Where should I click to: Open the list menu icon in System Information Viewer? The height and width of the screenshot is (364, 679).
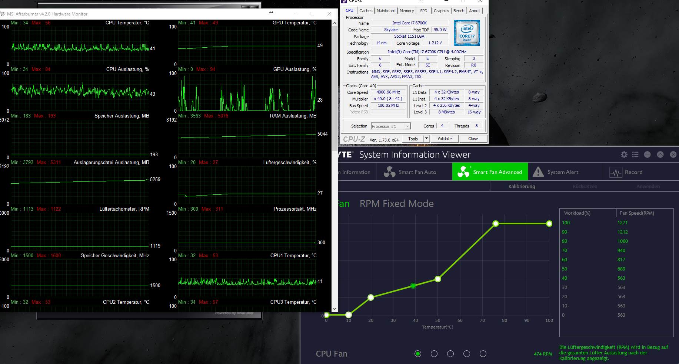tap(635, 154)
